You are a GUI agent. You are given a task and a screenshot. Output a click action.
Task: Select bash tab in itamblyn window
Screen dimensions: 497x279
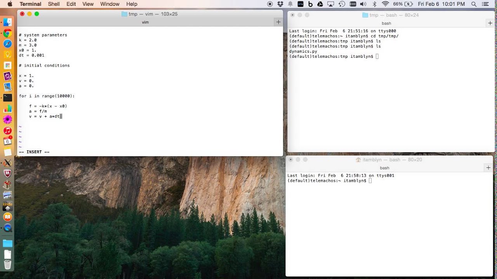point(384,168)
